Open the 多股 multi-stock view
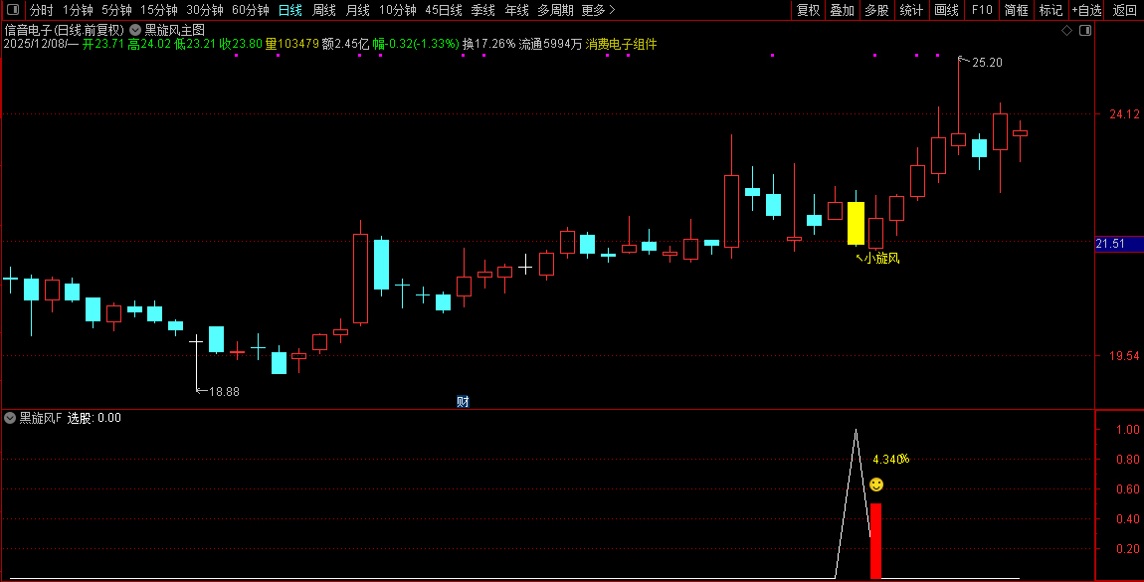1144x582 pixels. (x=877, y=10)
